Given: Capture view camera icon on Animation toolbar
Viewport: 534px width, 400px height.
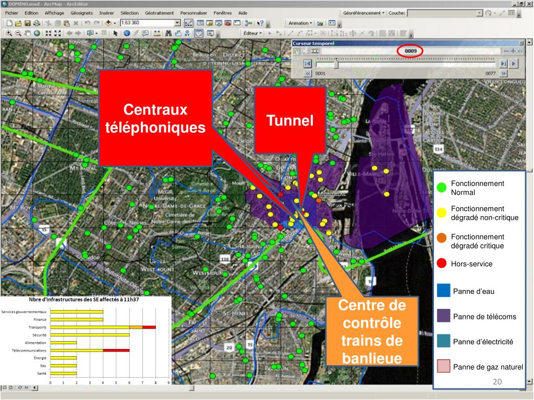Looking at the screenshot, I should (x=320, y=23).
